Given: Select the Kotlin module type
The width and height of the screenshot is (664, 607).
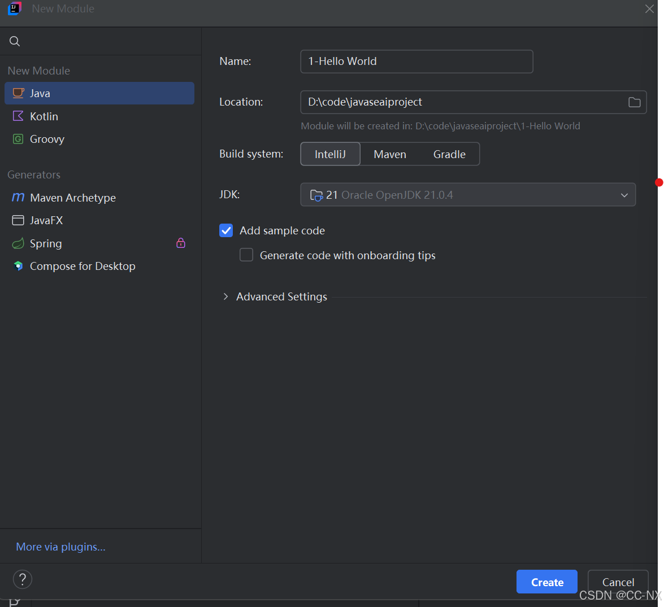Looking at the screenshot, I should (99, 116).
